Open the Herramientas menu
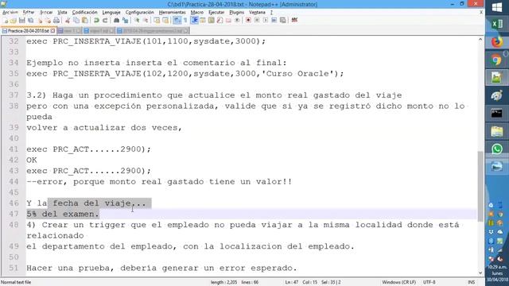The height and width of the screenshot is (286, 509). click(x=173, y=13)
